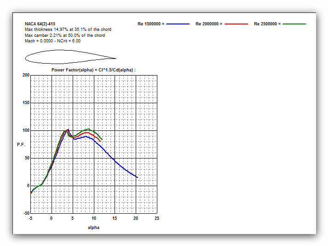Click the Mach and NCrit text line
Viewport: 328px width, 246px height.
52,41
